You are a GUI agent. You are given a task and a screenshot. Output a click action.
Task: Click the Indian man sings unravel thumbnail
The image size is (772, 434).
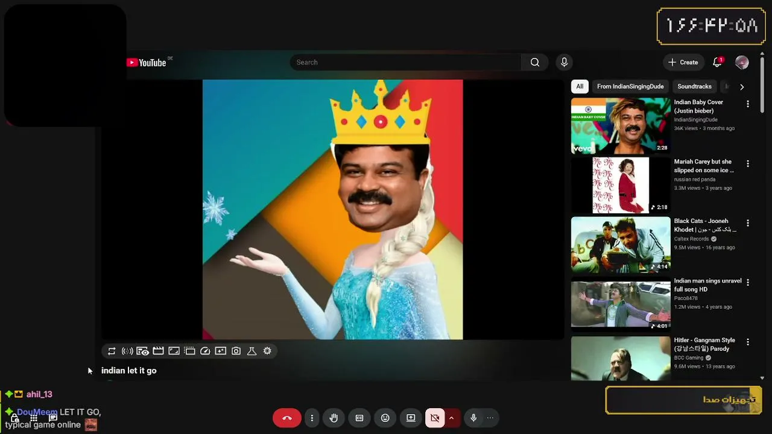621,304
